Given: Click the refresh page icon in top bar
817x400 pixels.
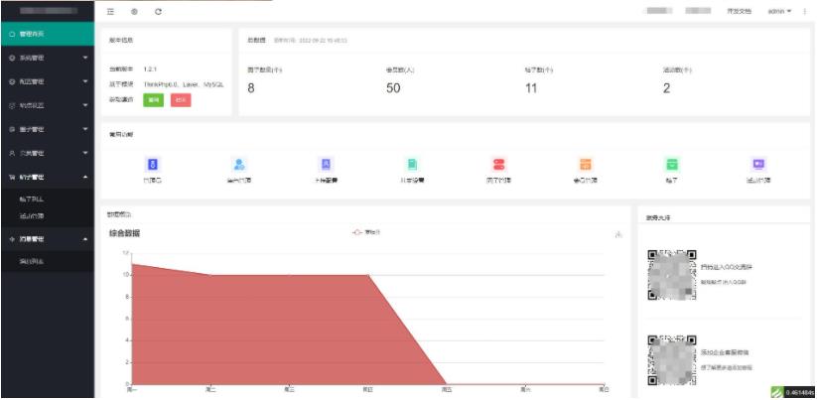Looking at the screenshot, I should (159, 12).
